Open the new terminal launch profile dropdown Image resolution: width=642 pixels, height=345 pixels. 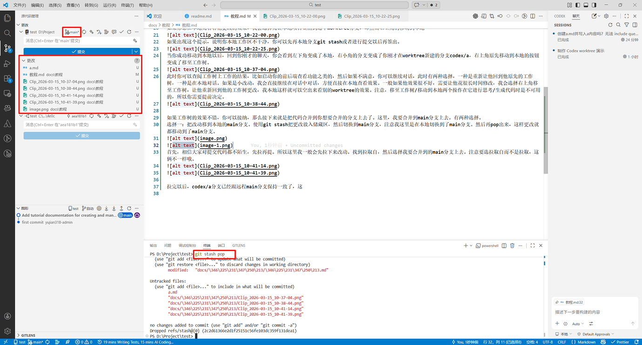point(471,245)
